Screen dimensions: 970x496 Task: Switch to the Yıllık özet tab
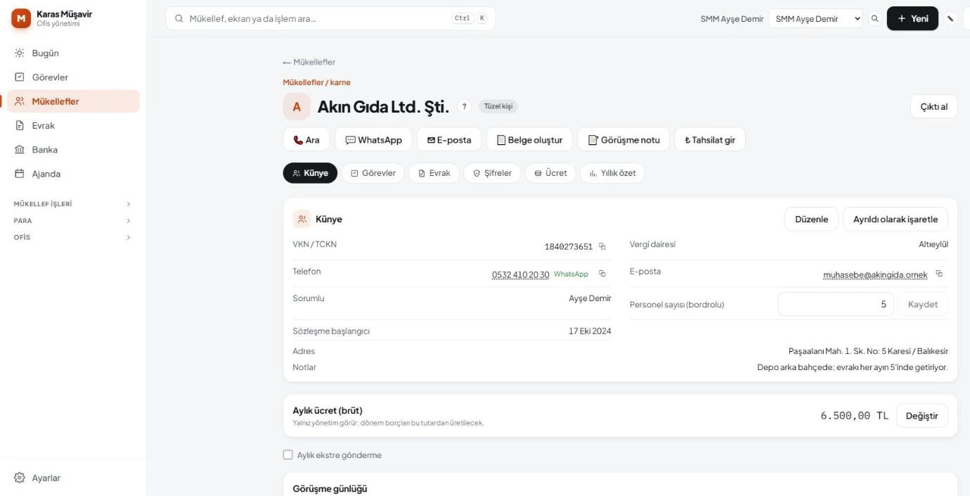point(612,173)
